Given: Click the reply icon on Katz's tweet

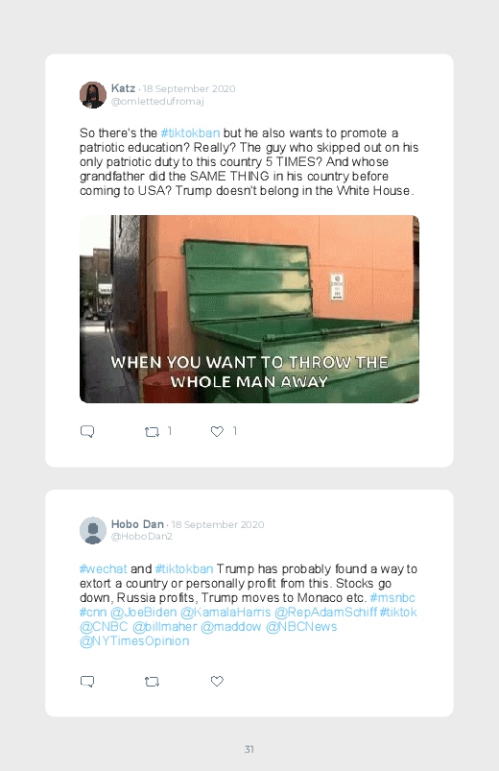Looking at the screenshot, I should pos(87,431).
